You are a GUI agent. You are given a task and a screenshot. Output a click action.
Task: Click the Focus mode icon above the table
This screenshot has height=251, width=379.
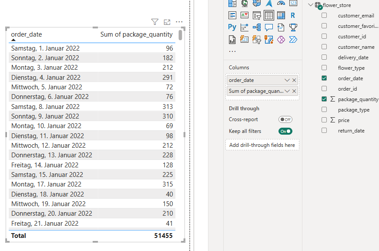coord(167,22)
